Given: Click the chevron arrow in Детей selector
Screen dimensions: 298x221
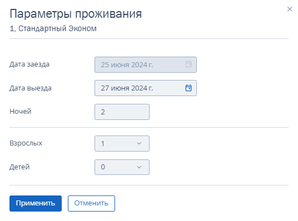Looking at the screenshot, I should (139, 167).
